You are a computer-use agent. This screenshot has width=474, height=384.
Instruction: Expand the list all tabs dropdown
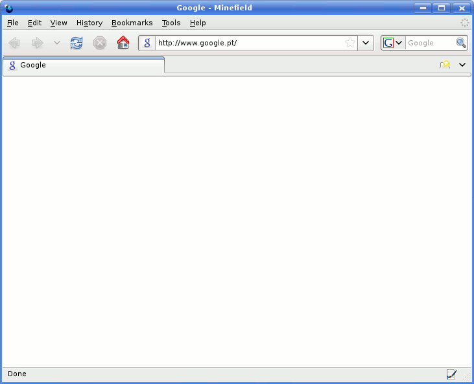click(x=462, y=65)
